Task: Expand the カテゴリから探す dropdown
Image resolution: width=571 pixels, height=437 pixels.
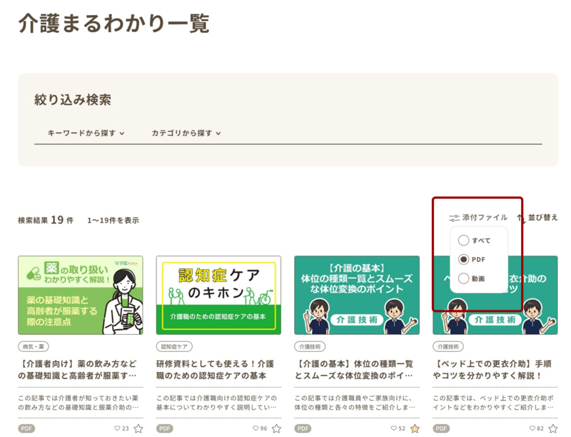Action: click(x=186, y=133)
